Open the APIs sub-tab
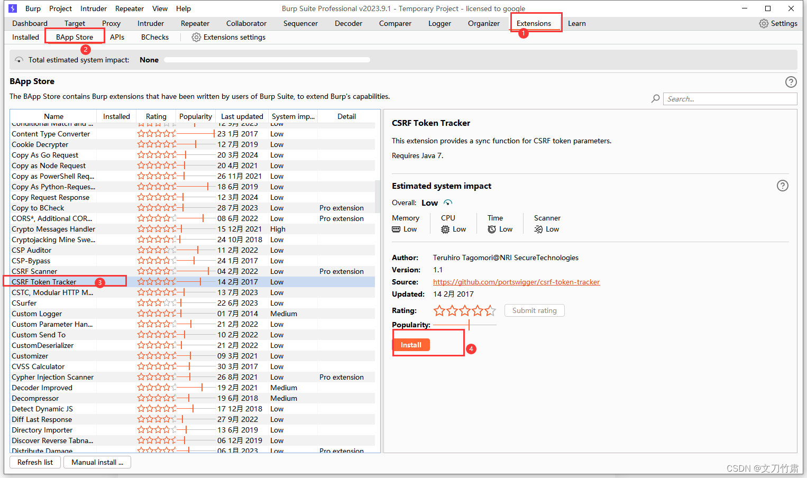Viewport: 807px width, 478px height. (117, 37)
